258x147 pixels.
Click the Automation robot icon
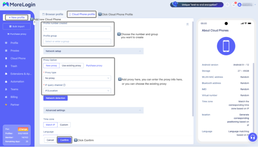click(x=6, y=82)
